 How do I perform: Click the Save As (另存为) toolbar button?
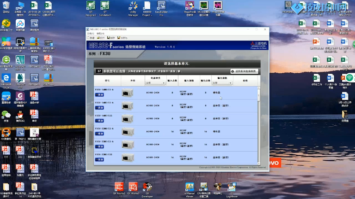(x=122, y=38)
